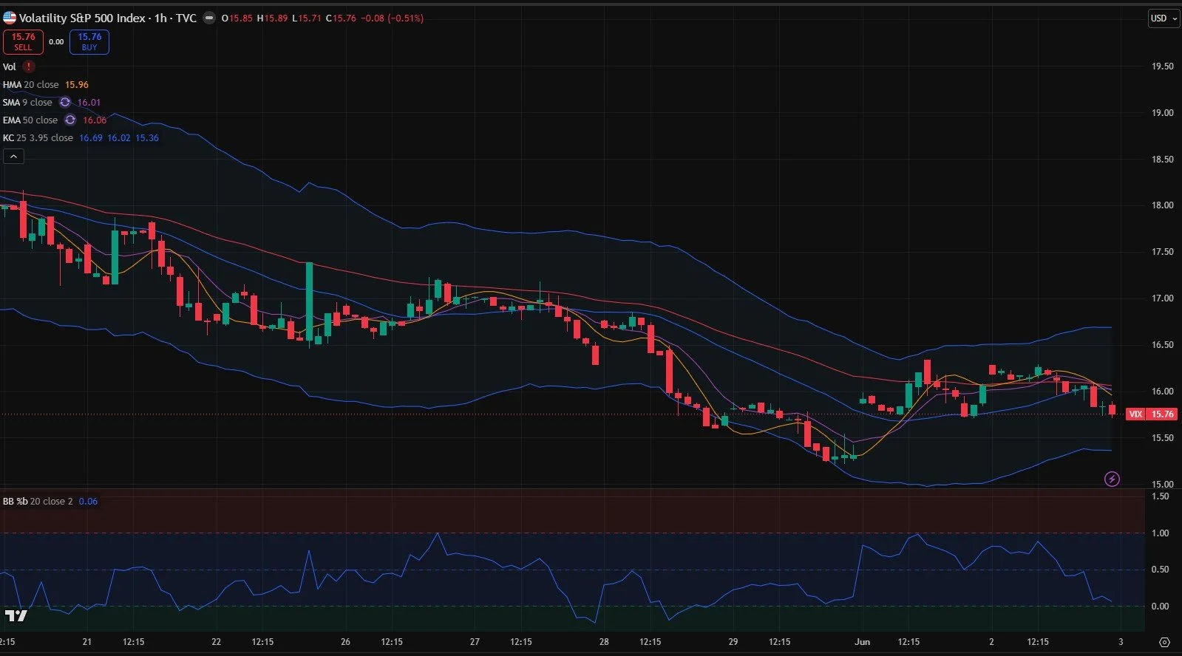Select the KC 25 3.95 close indicator legend

(x=38, y=138)
